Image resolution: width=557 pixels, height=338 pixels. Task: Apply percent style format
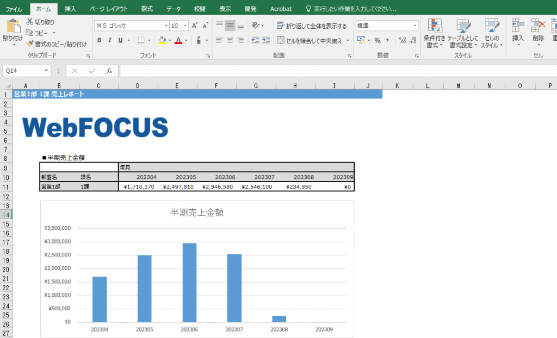point(377,40)
